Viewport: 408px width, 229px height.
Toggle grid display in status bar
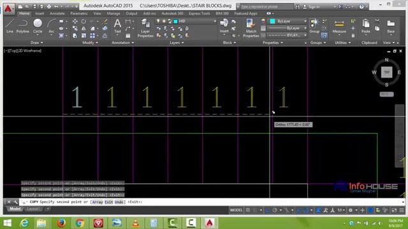[248, 210]
